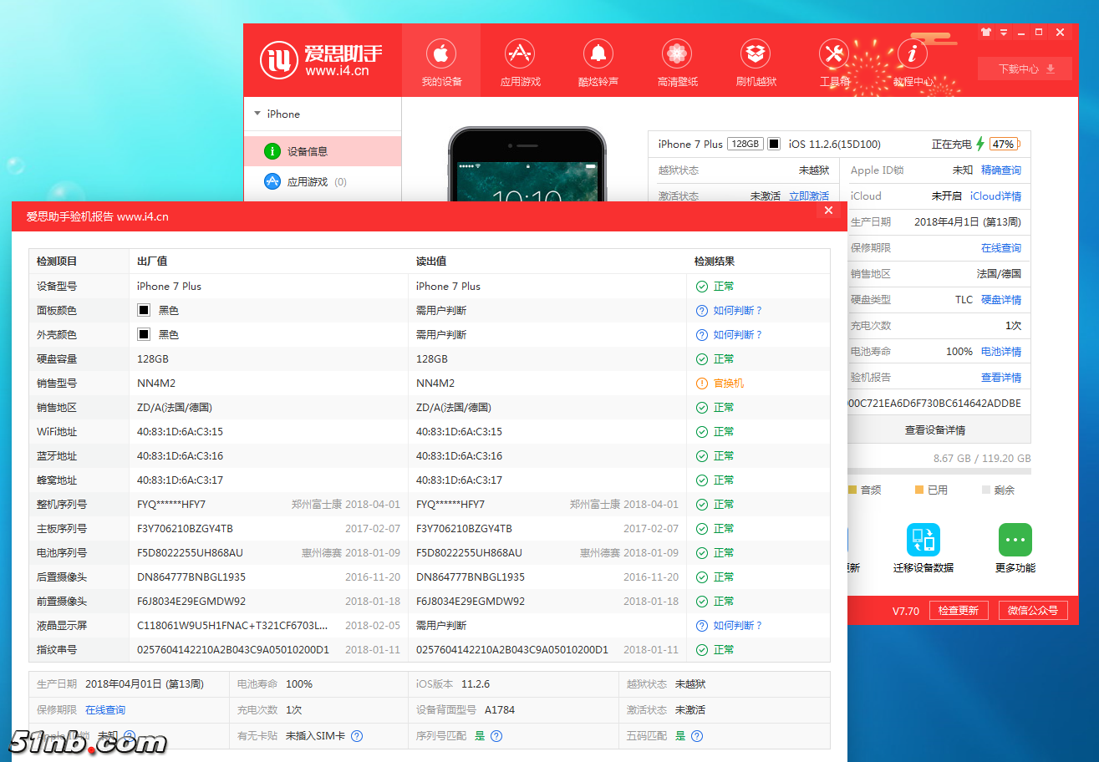Viewport: 1099px width, 762px height.
Task: Click help icon beside 五码匹配 result
Action: 697,736
